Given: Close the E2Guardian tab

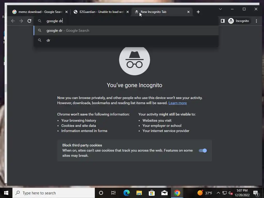Looking at the screenshot, I should [x=128, y=12].
